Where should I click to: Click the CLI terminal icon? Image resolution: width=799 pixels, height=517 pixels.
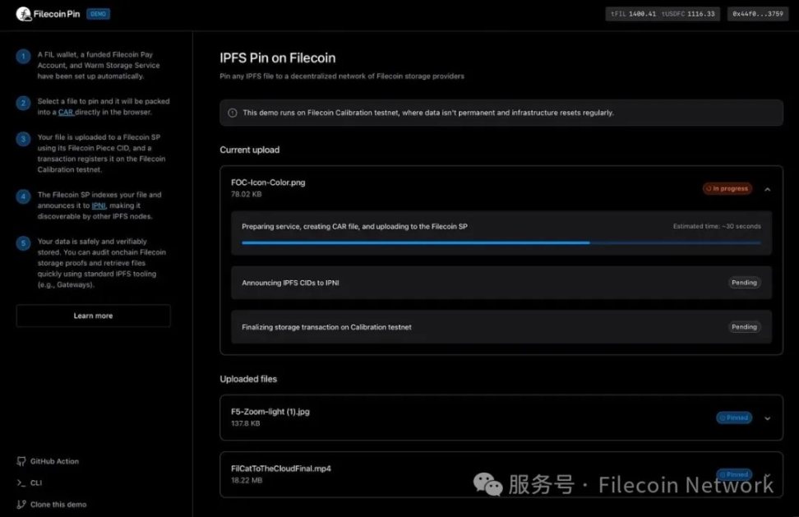click(21, 483)
